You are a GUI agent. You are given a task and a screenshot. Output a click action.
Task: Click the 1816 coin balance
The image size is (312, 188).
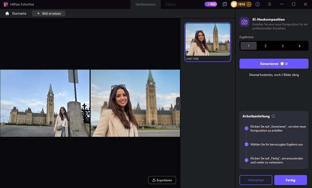click(x=242, y=4)
